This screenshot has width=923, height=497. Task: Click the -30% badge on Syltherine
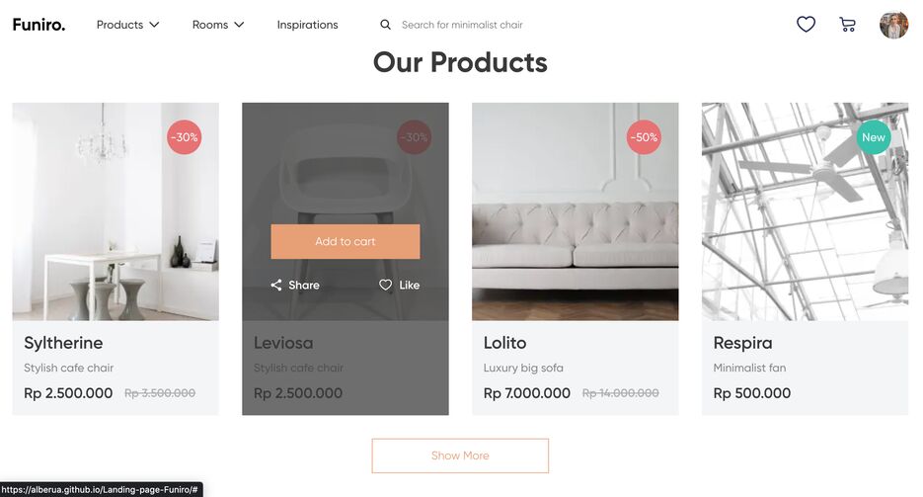click(x=185, y=137)
